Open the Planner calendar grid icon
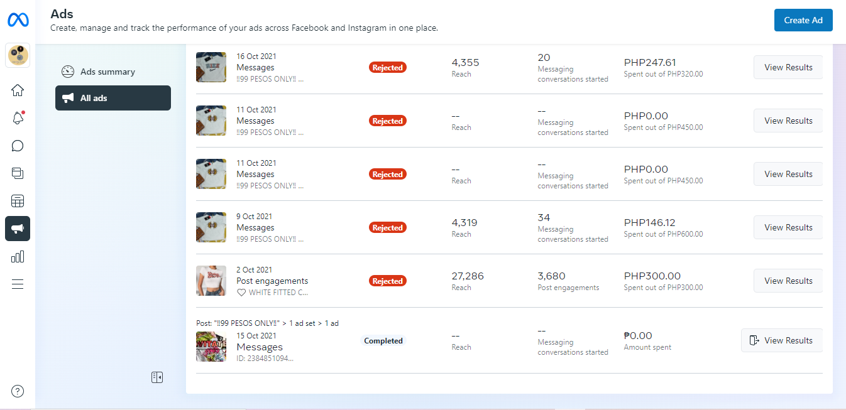 coord(18,201)
